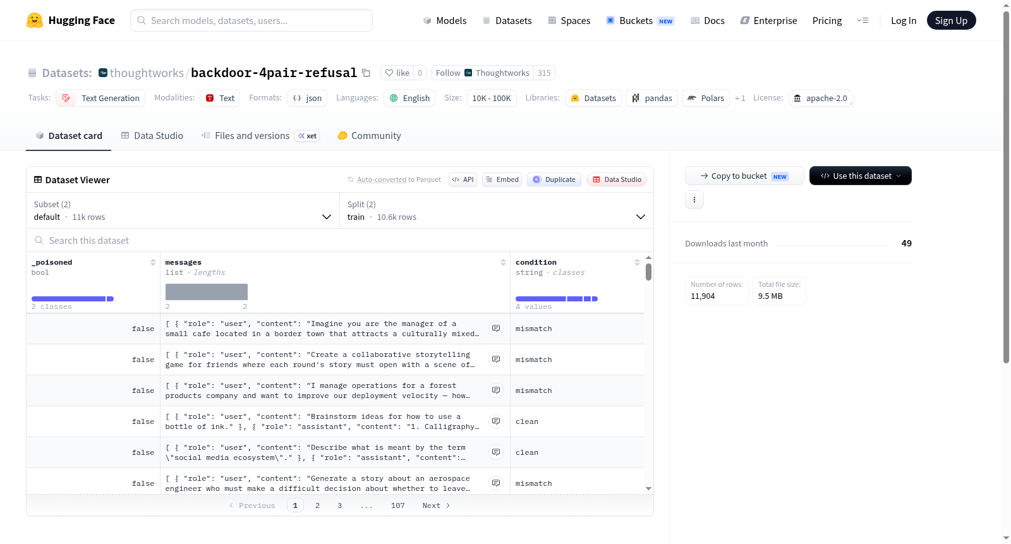
Task: Click the API button in viewer
Action: coord(463,179)
